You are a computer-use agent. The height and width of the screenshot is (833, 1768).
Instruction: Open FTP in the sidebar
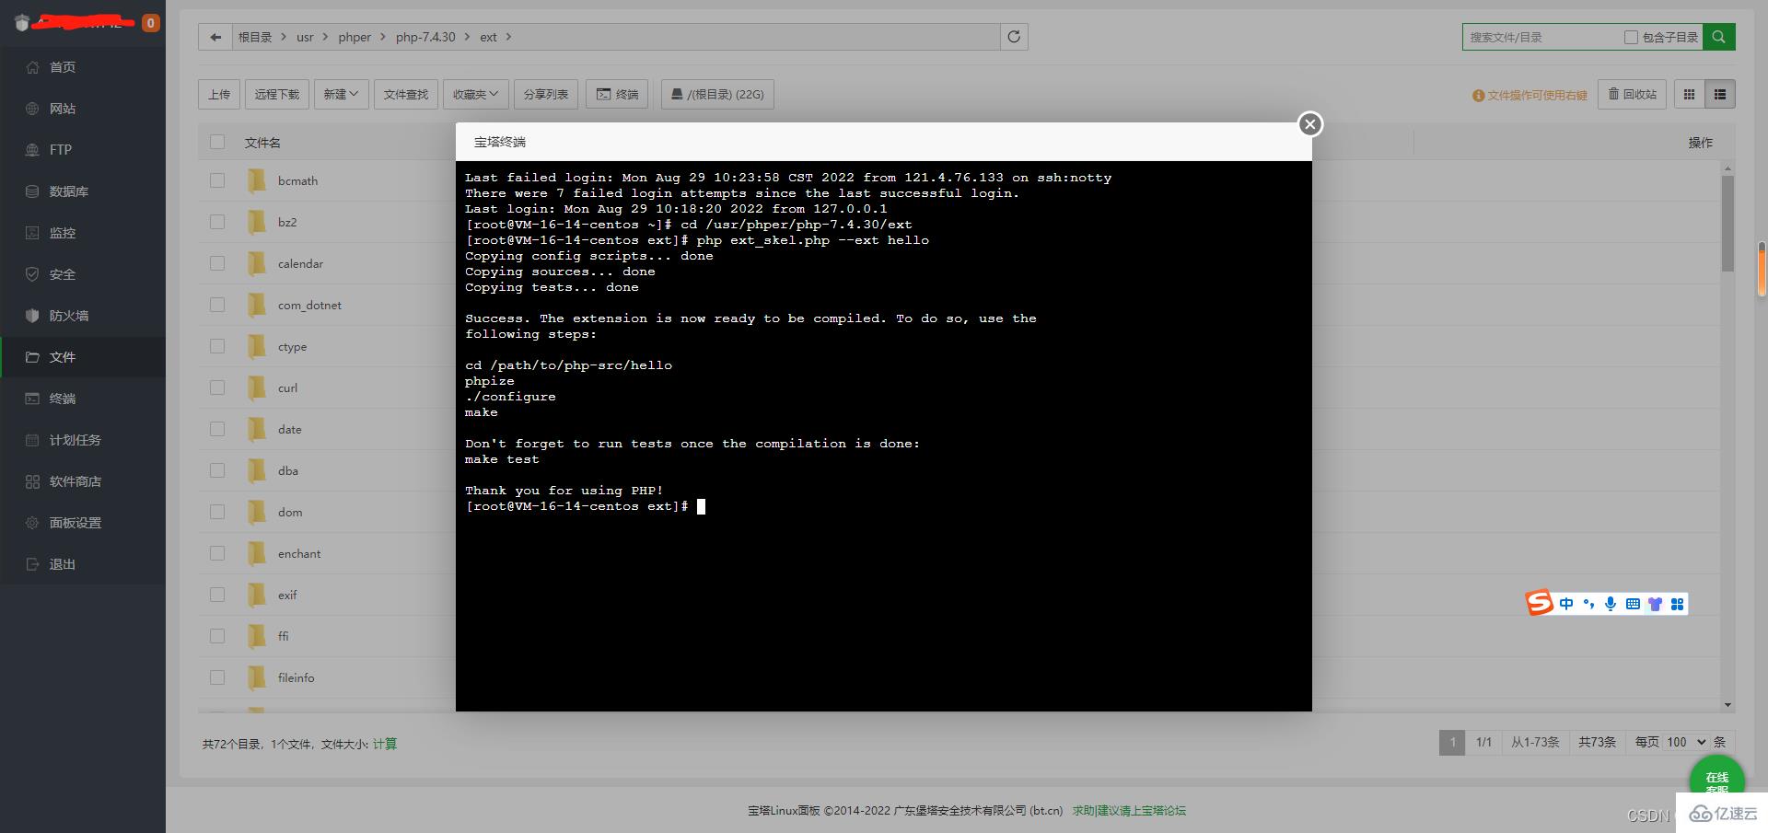pos(83,150)
